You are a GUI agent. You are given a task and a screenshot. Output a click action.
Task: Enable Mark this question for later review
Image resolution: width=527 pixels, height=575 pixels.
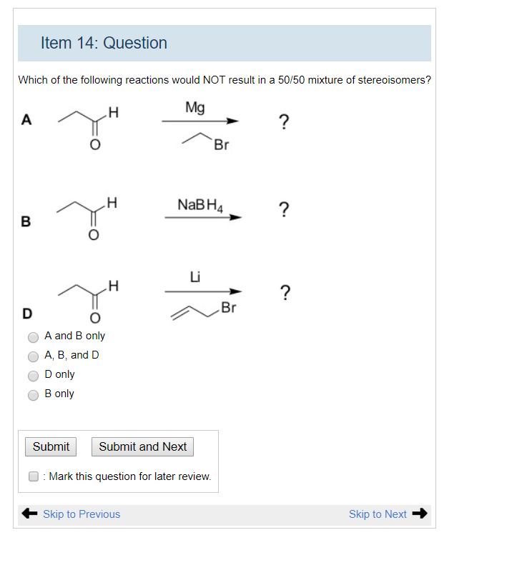(x=33, y=476)
